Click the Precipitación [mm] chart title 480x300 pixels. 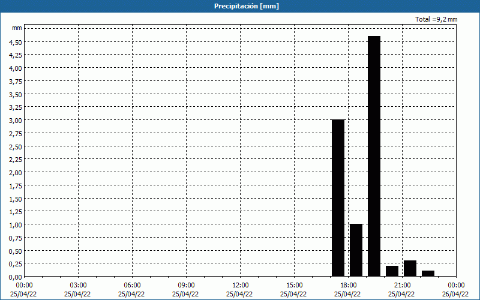(x=247, y=6)
